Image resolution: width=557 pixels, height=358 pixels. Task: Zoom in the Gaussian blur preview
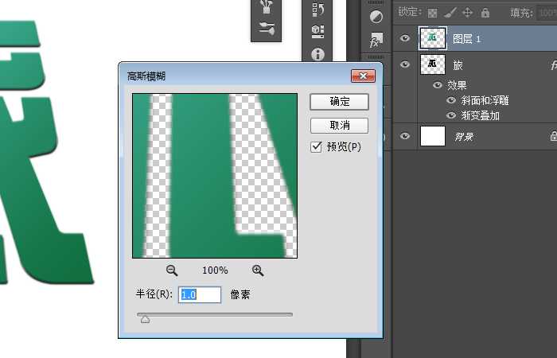[x=257, y=270]
